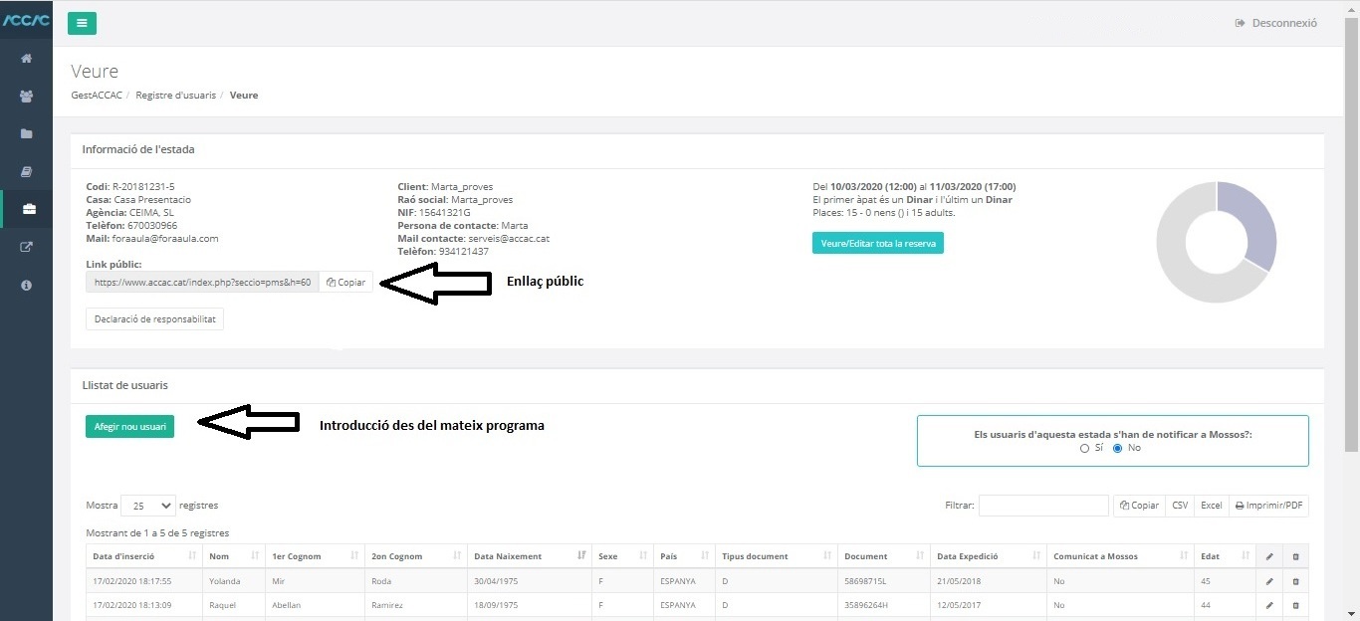The width and height of the screenshot is (1360, 621).
Task: Open the Mostra registres count dropdown
Action: click(147, 506)
